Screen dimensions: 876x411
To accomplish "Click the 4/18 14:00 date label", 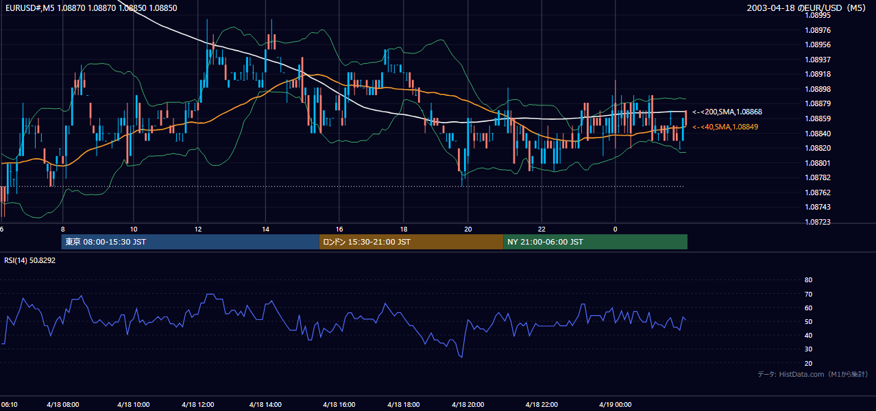I will click(265, 405).
